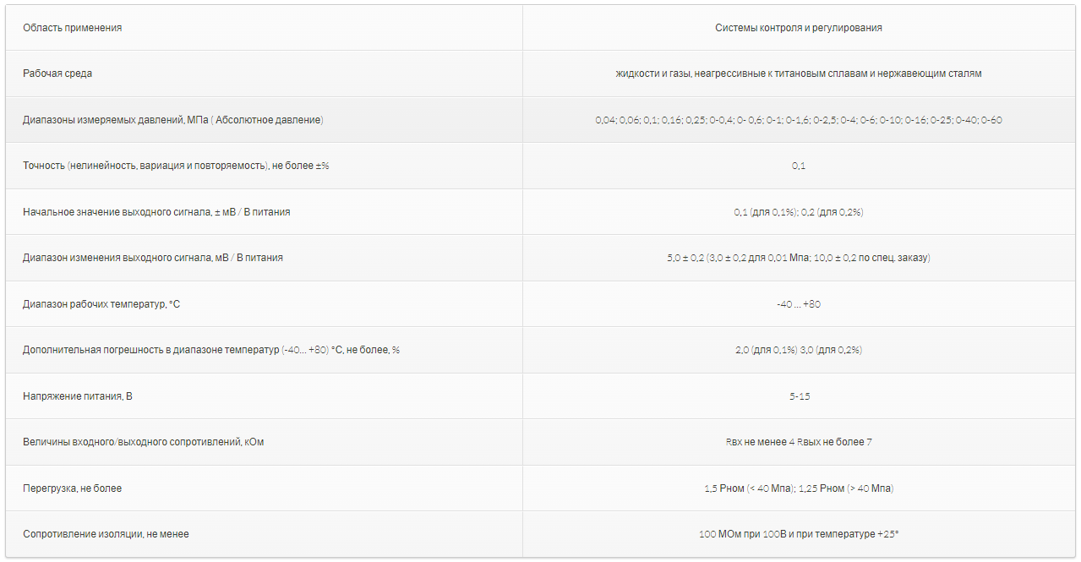
Task: Select the "Rвх не менее 4" resistance value
Action: [798, 442]
